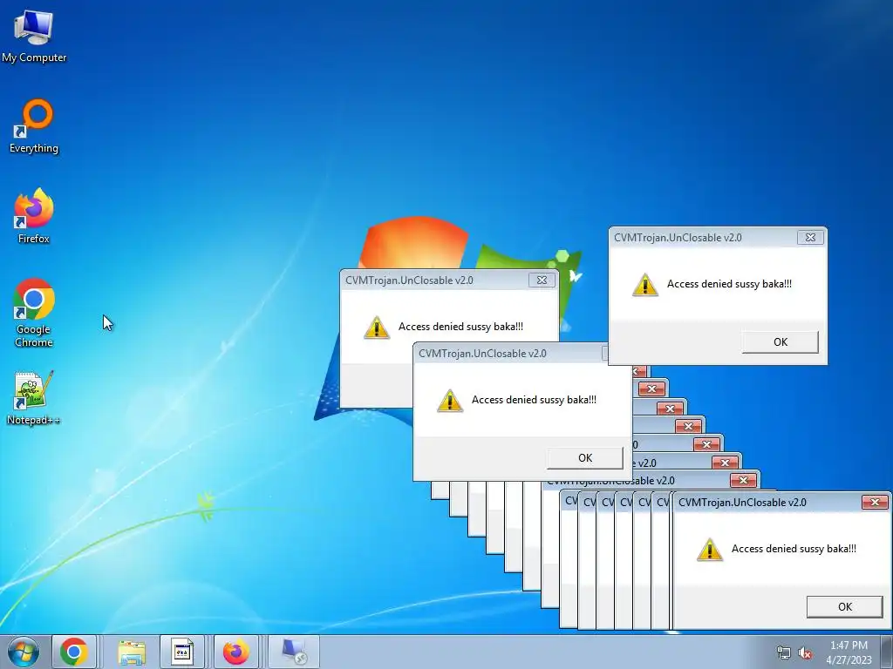Click OK in the bottom-right front dialog
893x669 pixels.
point(844,606)
